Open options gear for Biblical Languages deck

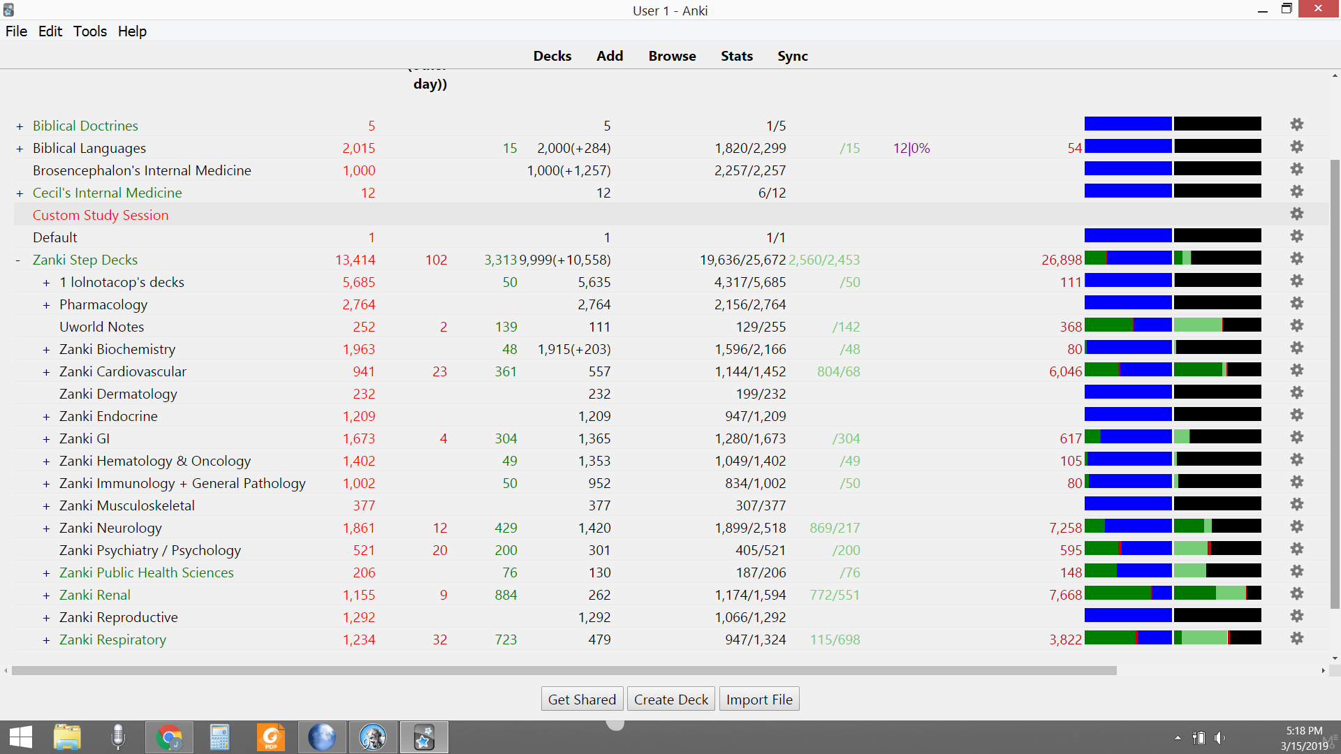click(x=1297, y=147)
